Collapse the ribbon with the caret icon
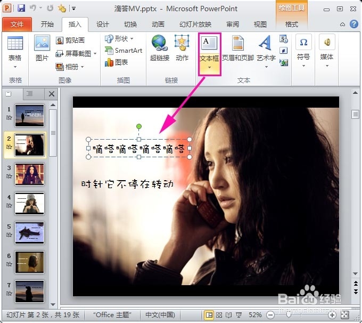The width and height of the screenshot is (362, 323). point(343,25)
